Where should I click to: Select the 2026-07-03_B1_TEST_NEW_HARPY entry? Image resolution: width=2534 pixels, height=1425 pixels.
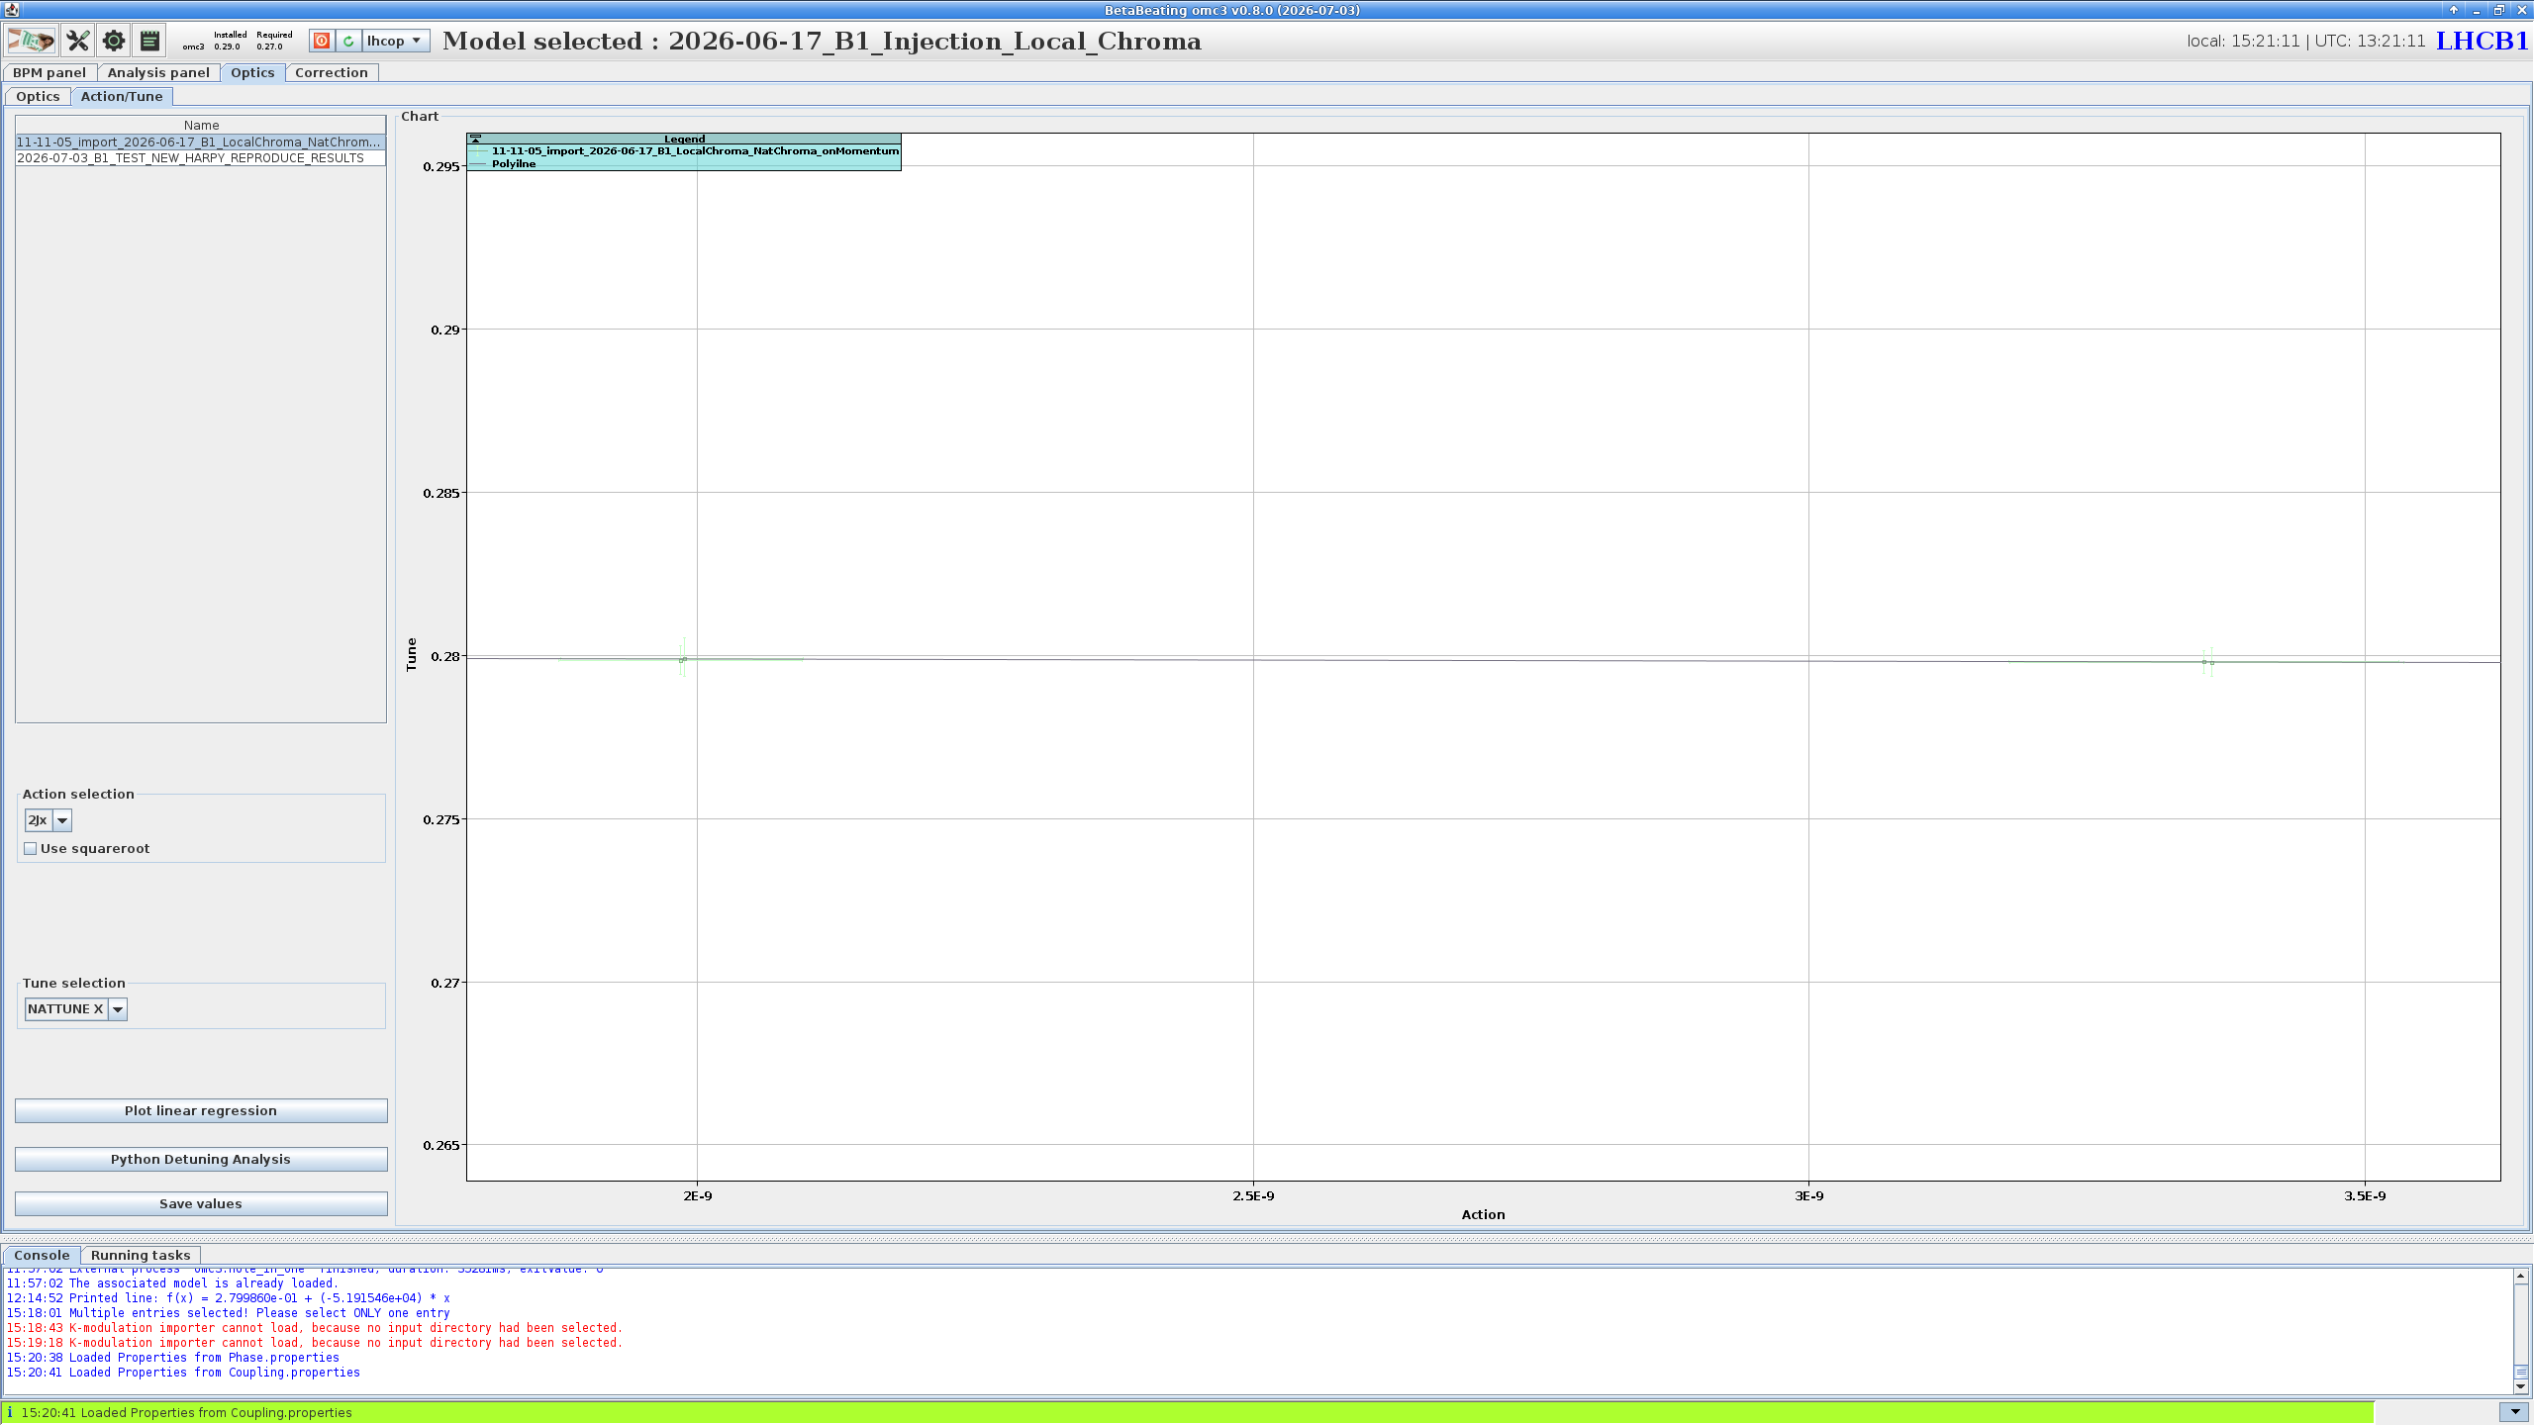201,158
